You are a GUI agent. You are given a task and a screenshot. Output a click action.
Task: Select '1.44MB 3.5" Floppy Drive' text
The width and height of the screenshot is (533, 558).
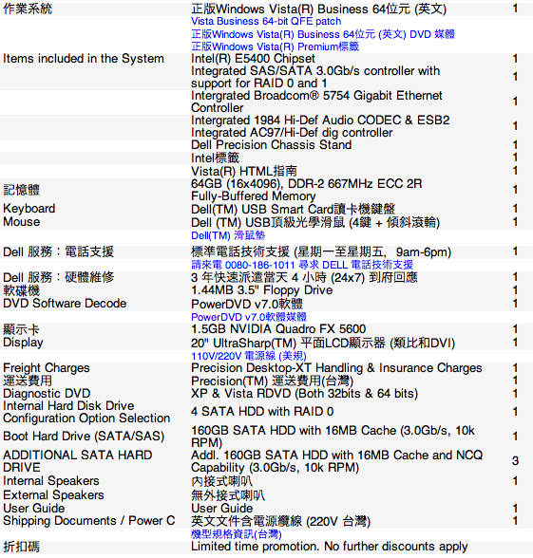(x=262, y=290)
